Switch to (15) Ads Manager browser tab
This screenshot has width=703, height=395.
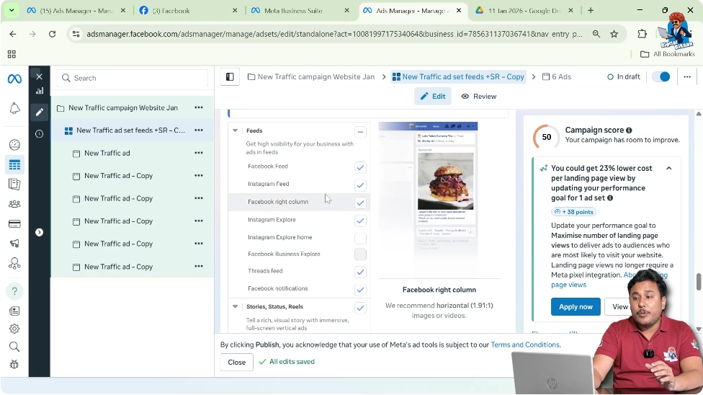click(76, 10)
